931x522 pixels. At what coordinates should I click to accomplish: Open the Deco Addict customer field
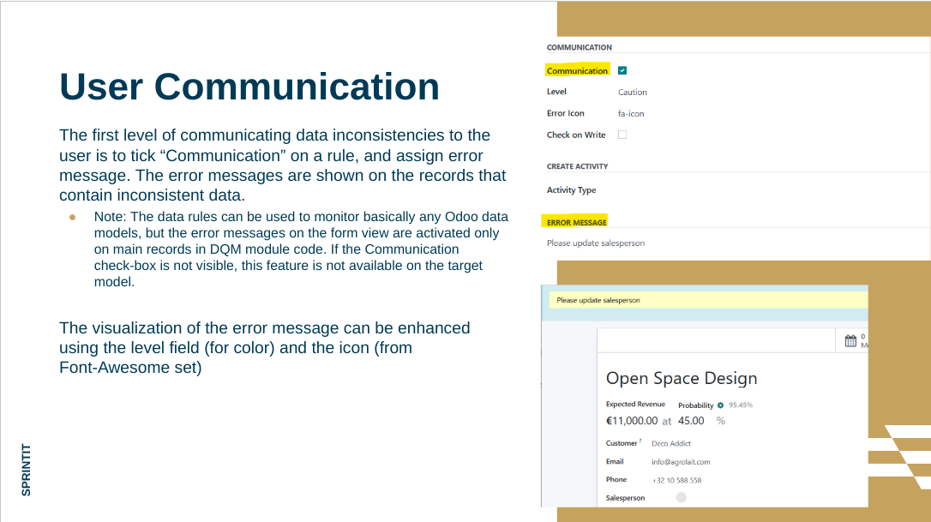(671, 444)
